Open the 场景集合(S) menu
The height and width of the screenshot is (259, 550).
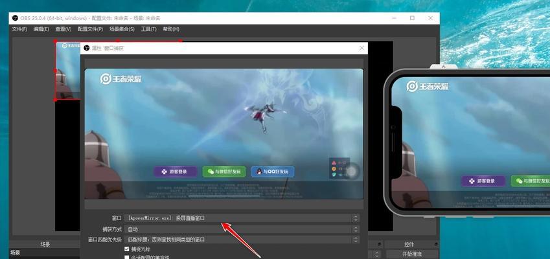122,29
